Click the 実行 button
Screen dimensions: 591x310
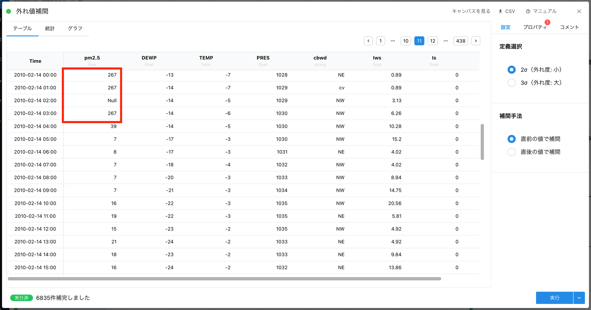click(x=554, y=298)
